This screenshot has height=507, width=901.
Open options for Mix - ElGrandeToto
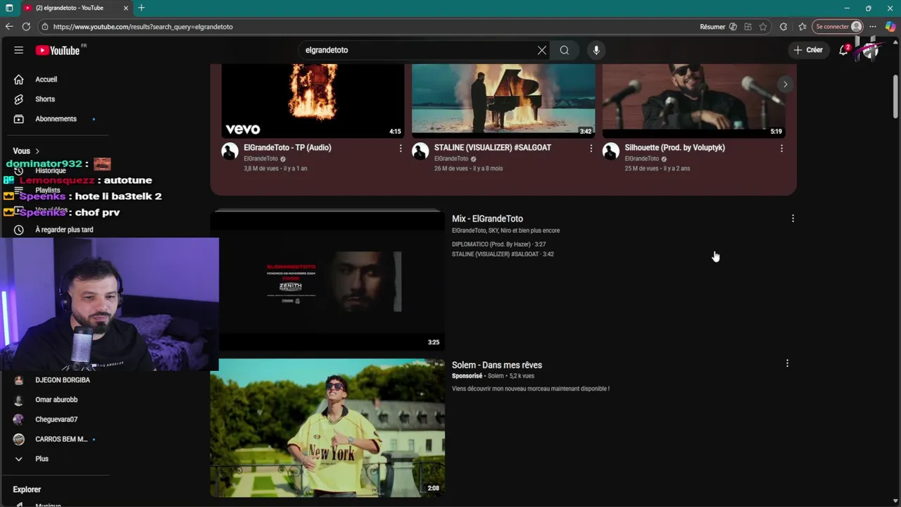[793, 219]
